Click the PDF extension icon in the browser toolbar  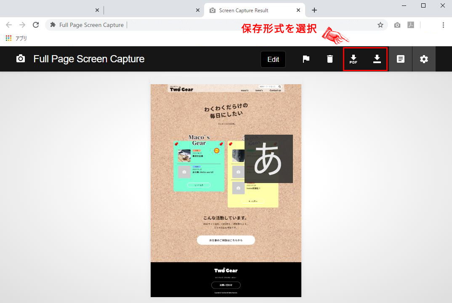[x=411, y=25]
